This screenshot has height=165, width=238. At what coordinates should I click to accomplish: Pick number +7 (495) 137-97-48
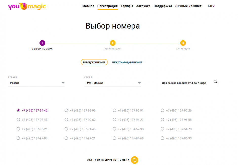(18, 120)
